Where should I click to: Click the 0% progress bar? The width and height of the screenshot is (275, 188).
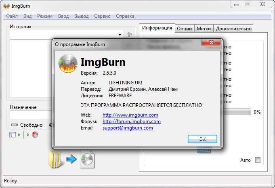point(237,112)
